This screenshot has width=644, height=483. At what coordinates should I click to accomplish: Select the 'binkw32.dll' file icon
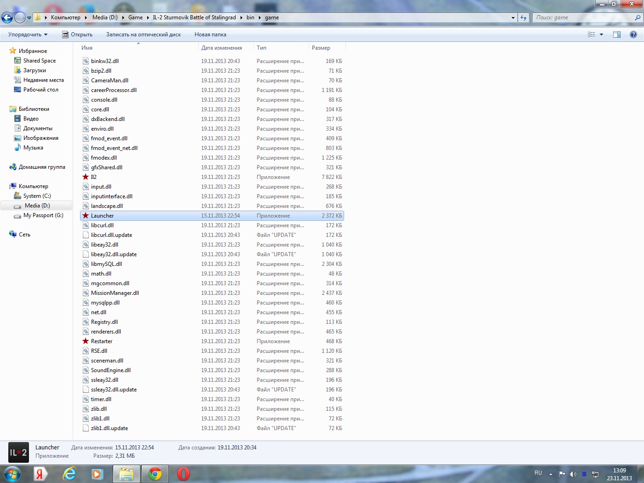[86, 61]
